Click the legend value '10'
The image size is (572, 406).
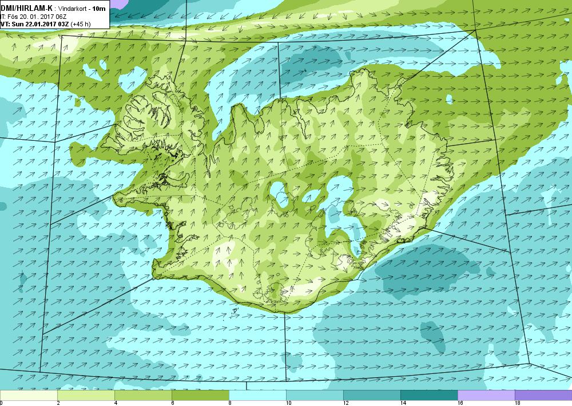click(x=288, y=403)
